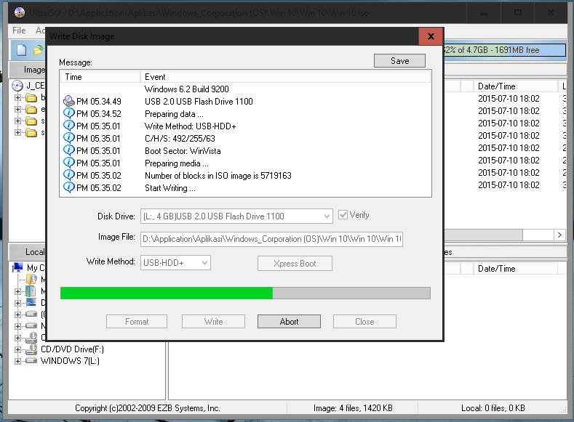Click the Abort button
This screenshot has height=422, width=574.
289,322
